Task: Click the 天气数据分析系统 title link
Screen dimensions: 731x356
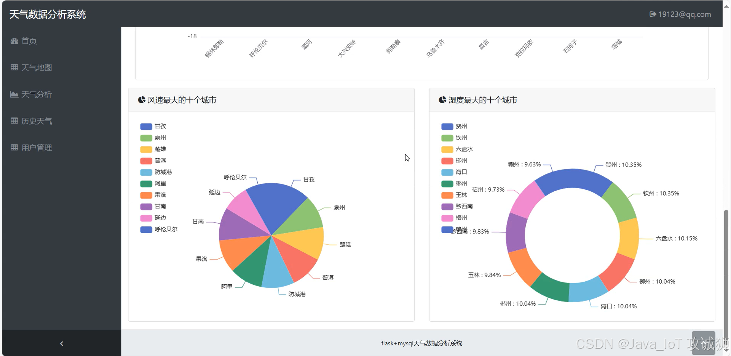Action: [x=48, y=14]
